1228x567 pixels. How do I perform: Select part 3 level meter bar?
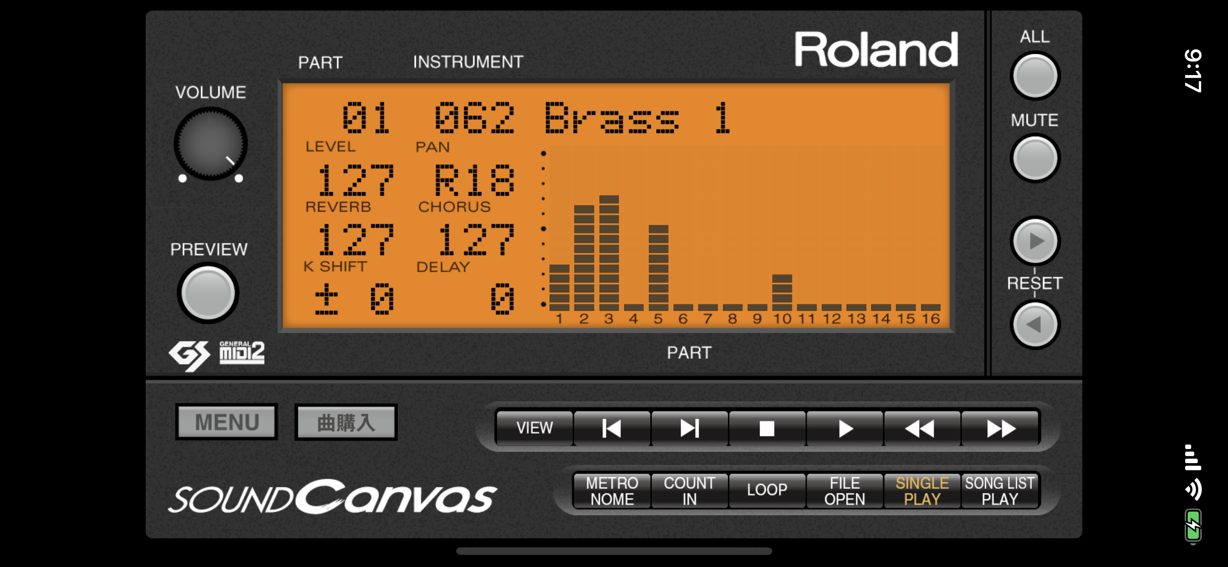609,253
